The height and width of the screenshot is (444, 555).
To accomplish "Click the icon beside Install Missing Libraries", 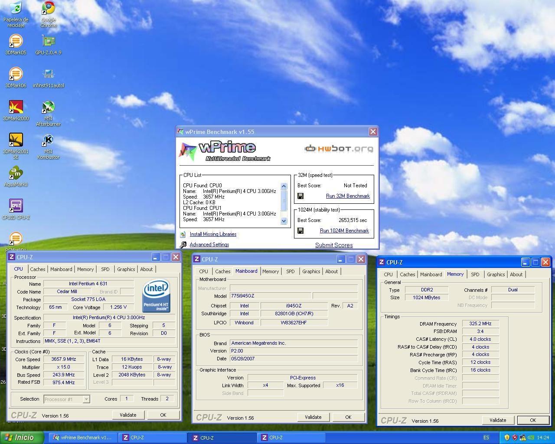I will [183, 234].
